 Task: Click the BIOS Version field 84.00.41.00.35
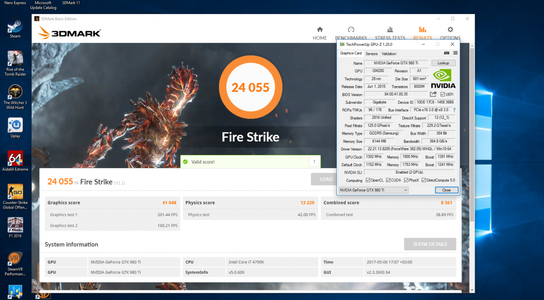click(396, 94)
